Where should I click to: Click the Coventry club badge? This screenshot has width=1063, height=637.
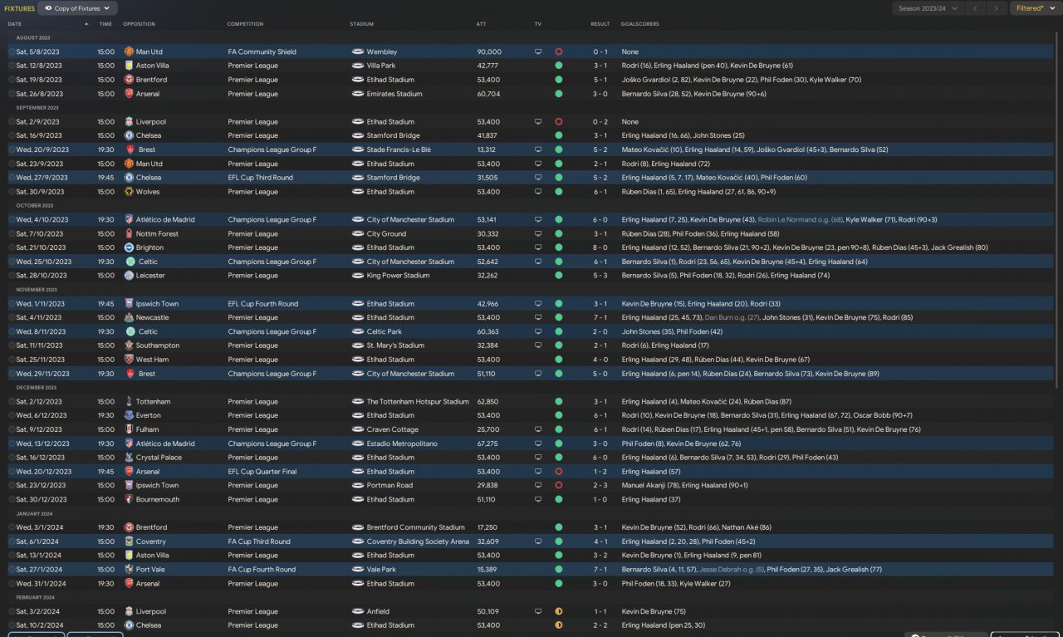[x=129, y=541]
